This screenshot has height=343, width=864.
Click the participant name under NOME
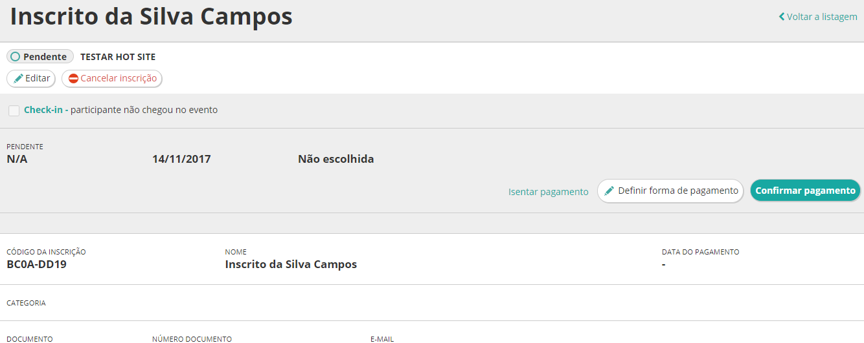tap(291, 264)
